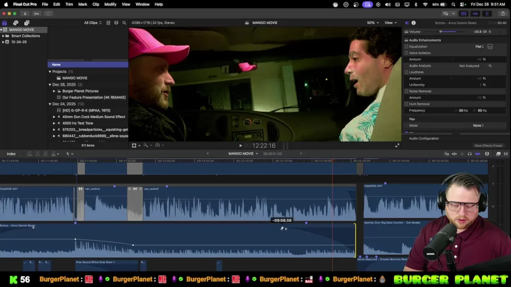Click the Save Effects Preset button
Viewport: 511px width, 287px height.
pos(488,146)
